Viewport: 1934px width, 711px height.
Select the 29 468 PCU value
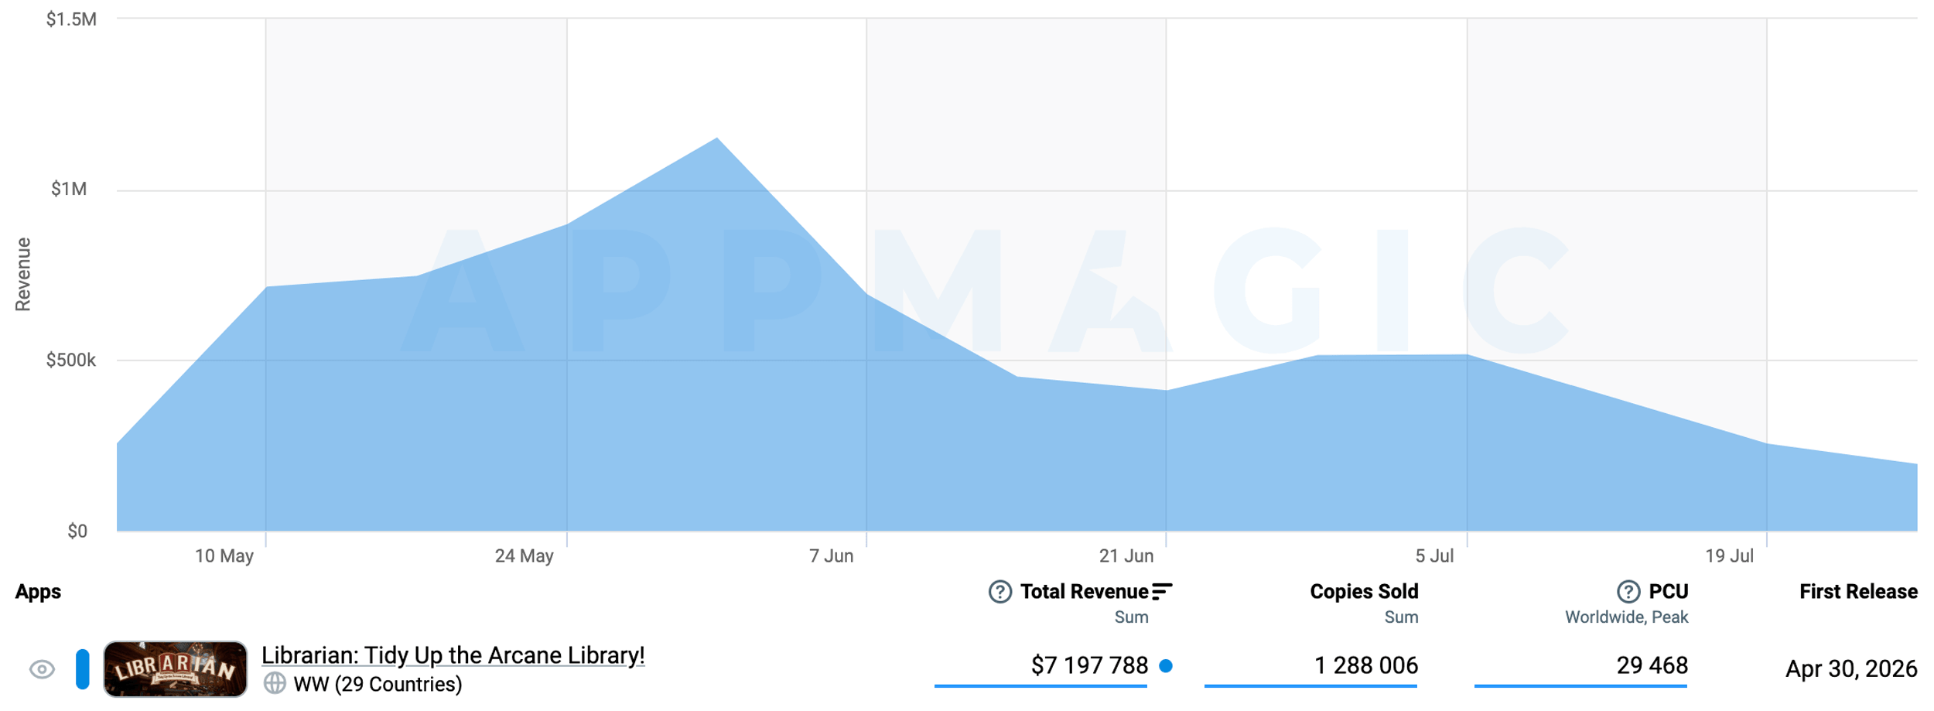(1652, 665)
